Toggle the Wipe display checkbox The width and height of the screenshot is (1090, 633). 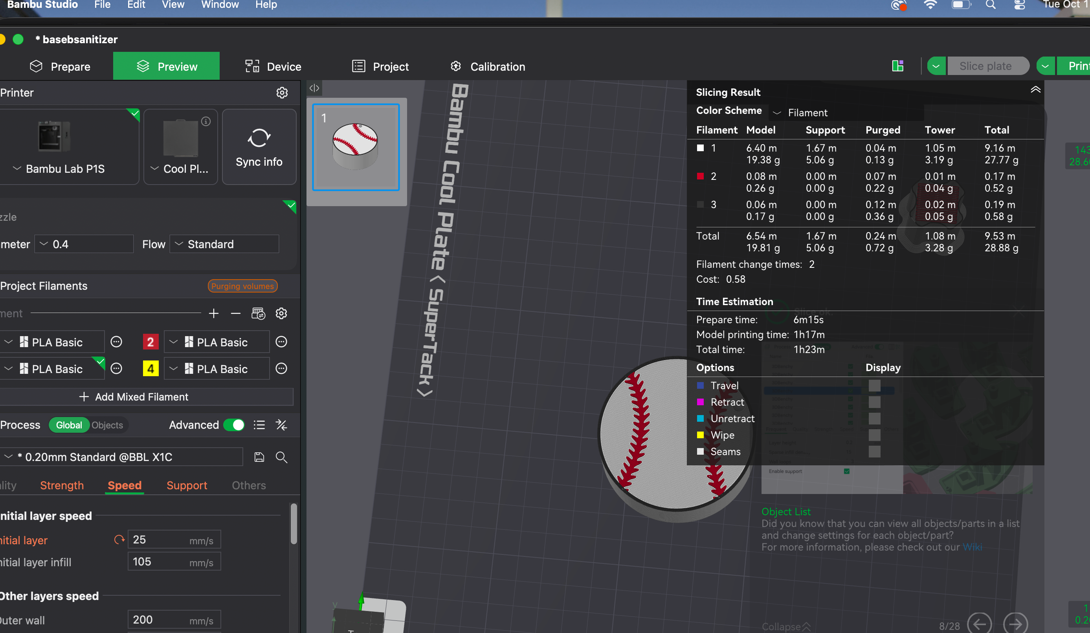pos(874,435)
